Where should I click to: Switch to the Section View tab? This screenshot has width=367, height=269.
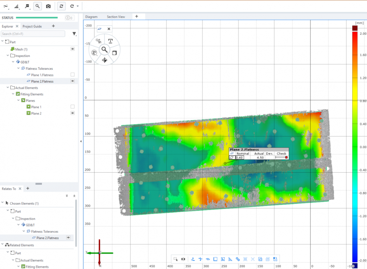point(116,17)
